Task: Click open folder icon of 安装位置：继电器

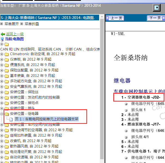Action: pyautogui.click(x=7, y=114)
